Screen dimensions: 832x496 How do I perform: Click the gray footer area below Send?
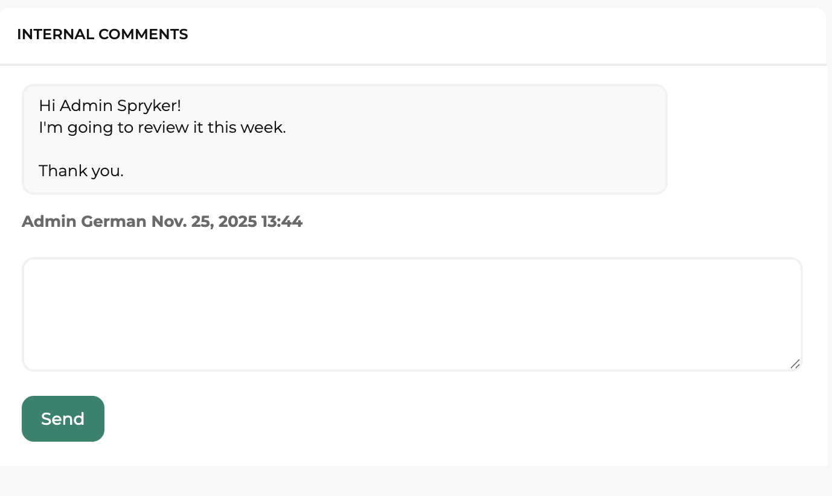[x=416, y=480]
